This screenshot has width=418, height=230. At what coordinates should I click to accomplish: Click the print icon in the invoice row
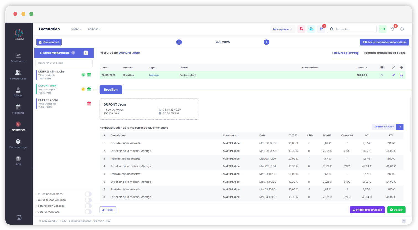(x=401, y=75)
